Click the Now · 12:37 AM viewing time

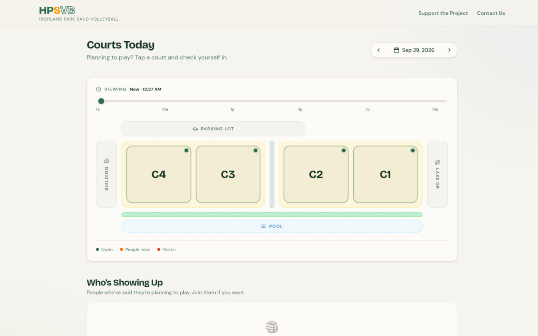pos(146,89)
